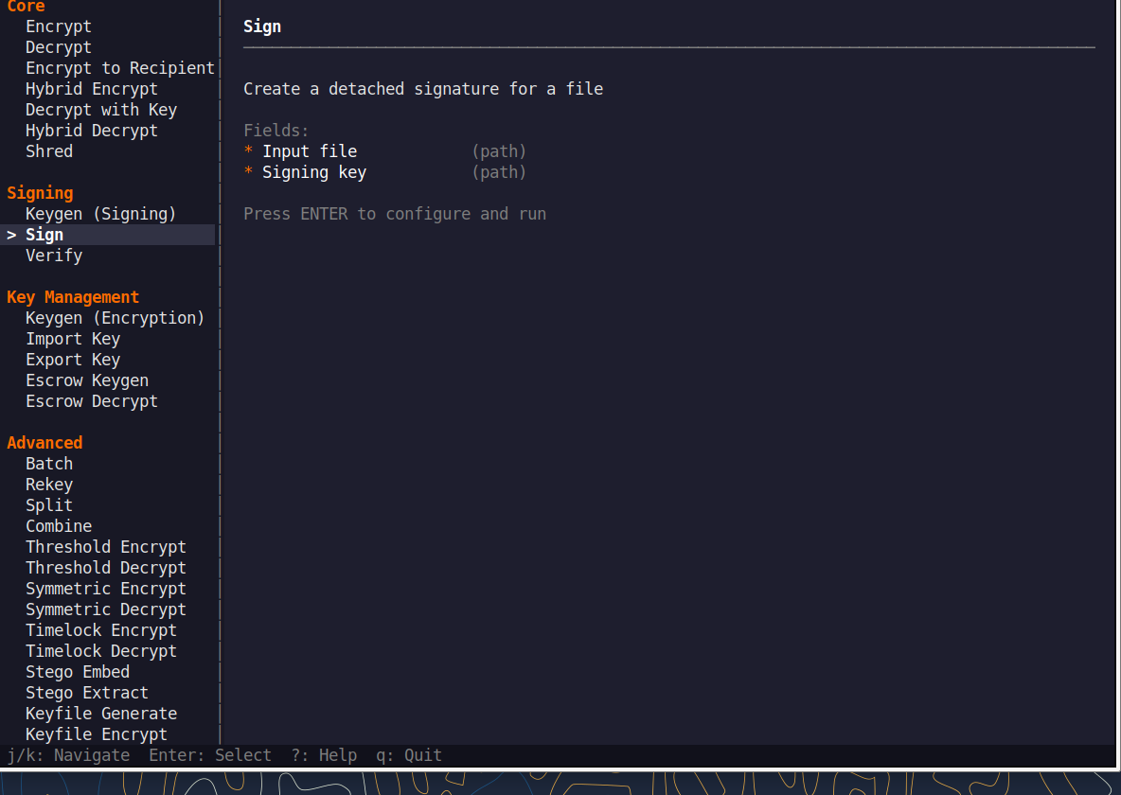Choose Encrypt to Recipient
Viewport: 1121px width, 795px height.
coord(120,68)
